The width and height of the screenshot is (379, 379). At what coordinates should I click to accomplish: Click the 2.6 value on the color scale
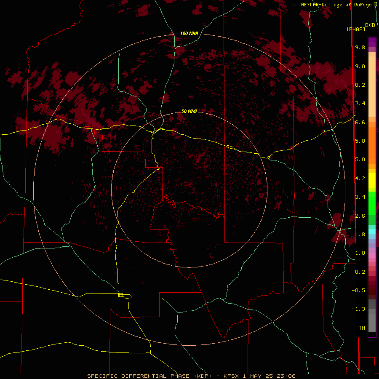[360, 216]
